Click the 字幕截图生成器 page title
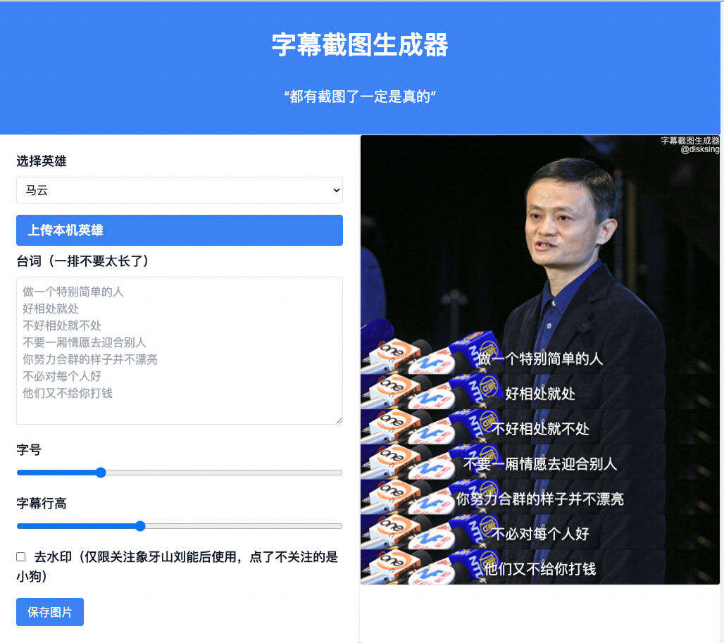The height and width of the screenshot is (643, 724). 360,45
